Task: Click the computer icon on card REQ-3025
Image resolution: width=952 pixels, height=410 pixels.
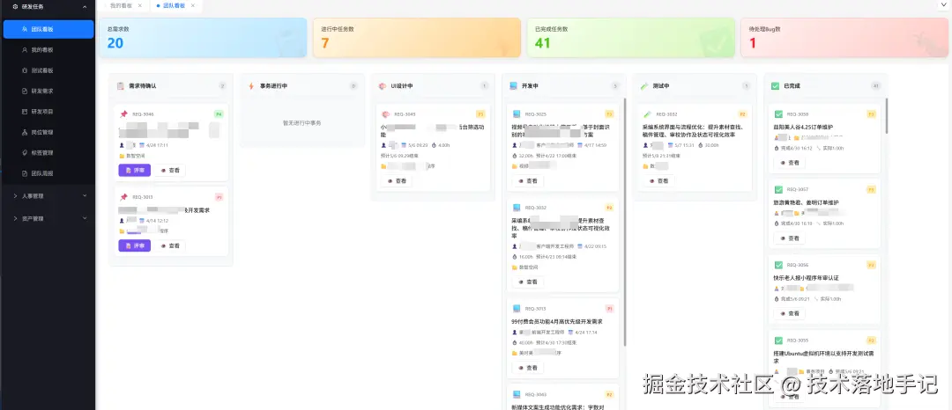Action: pyautogui.click(x=517, y=113)
